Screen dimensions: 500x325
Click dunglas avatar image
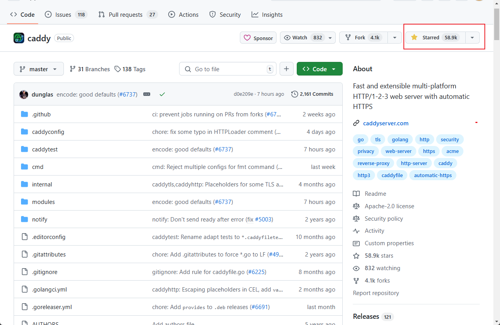tap(23, 94)
